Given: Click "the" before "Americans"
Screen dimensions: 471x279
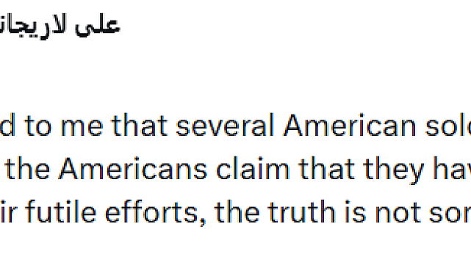Looking at the screenshot, I should pyautogui.click(x=28, y=169).
